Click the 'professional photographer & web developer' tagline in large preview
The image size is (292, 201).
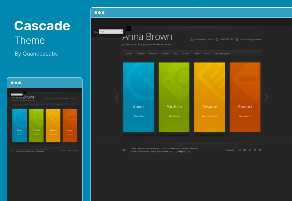coord(147,44)
